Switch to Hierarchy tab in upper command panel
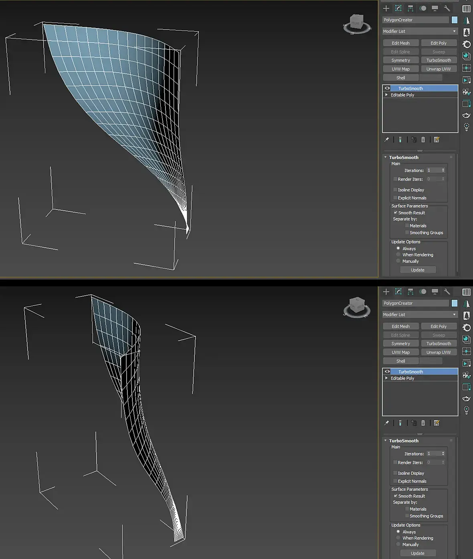The width and height of the screenshot is (473, 559). click(x=410, y=8)
